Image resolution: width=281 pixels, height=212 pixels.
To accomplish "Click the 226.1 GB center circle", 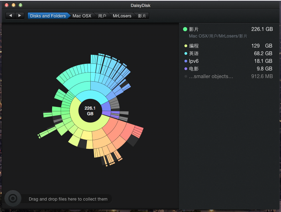I will point(90,111).
